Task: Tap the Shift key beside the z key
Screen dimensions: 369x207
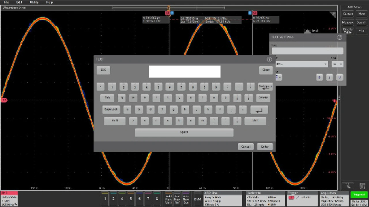Action: 115,121
